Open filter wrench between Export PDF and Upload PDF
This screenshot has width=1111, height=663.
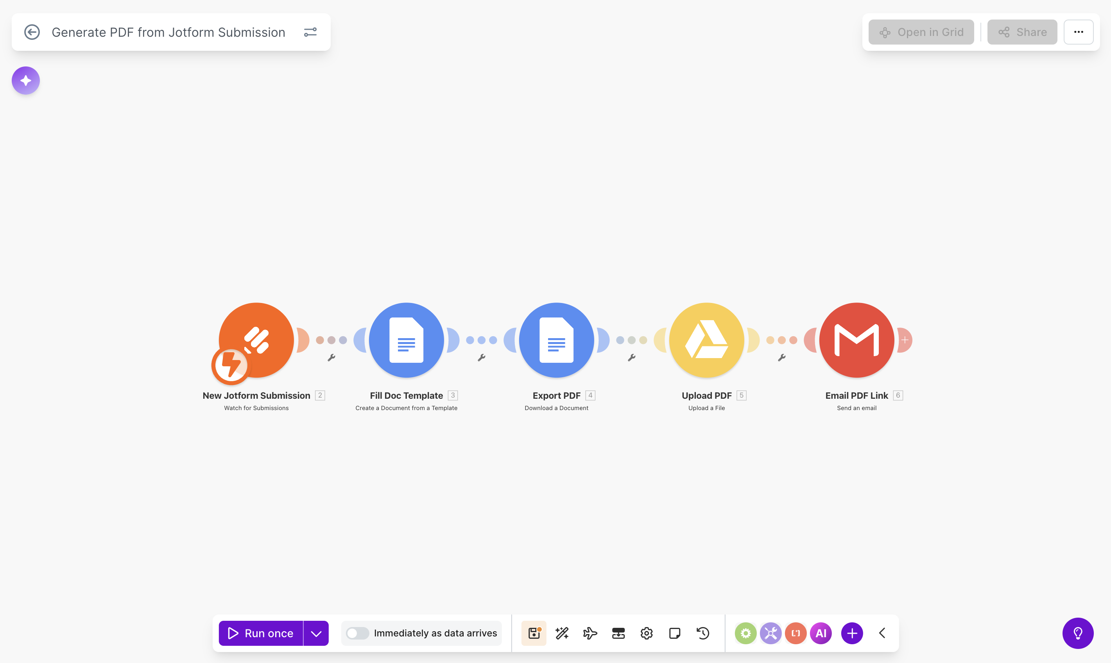pos(632,357)
